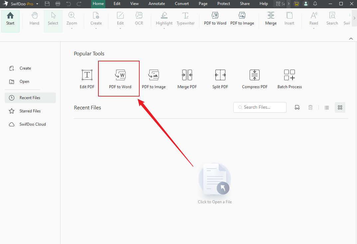357x244 pixels.
Task: Click to Open a File placeholder
Action: (215, 183)
